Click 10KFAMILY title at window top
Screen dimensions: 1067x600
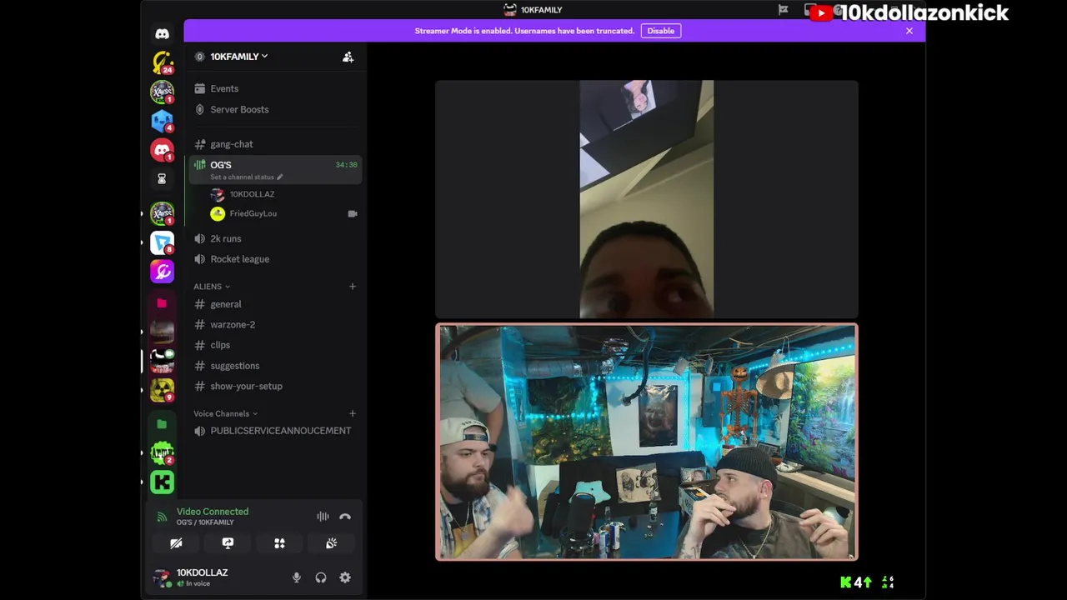pyautogui.click(x=542, y=10)
